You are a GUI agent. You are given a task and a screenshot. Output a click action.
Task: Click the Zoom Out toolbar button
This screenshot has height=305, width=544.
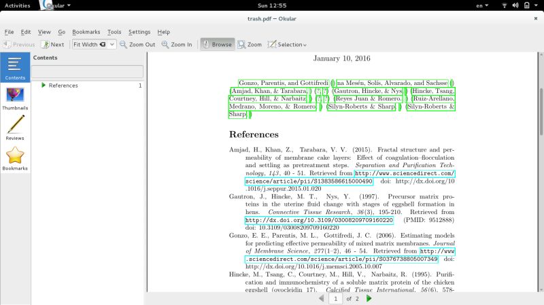click(x=137, y=44)
